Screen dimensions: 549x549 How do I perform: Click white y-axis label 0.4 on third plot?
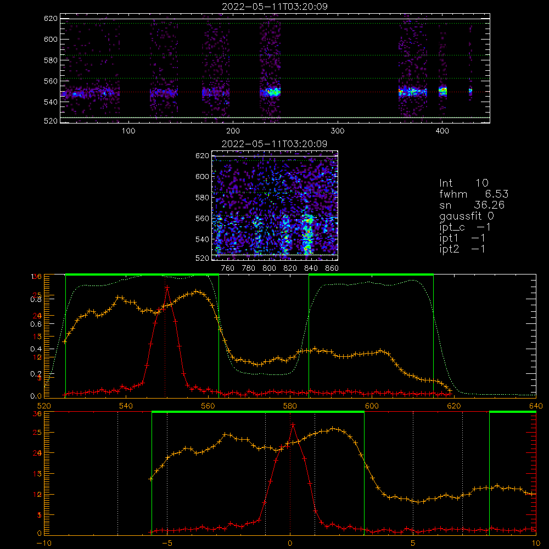click(x=36, y=349)
